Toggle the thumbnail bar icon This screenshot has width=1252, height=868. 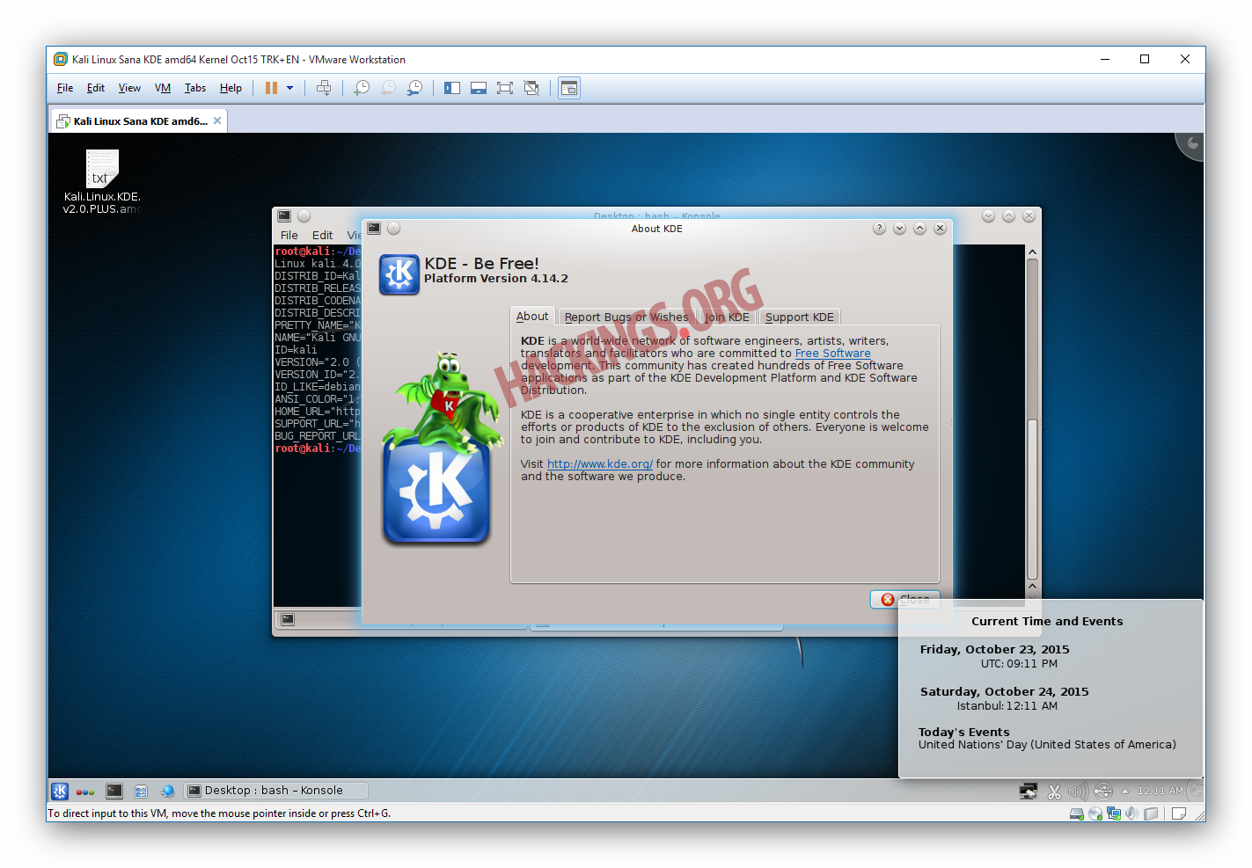479,88
